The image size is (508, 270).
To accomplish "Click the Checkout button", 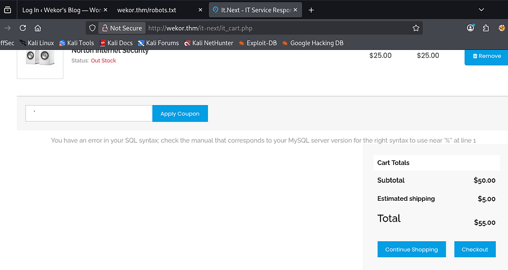I will [x=475, y=249].
